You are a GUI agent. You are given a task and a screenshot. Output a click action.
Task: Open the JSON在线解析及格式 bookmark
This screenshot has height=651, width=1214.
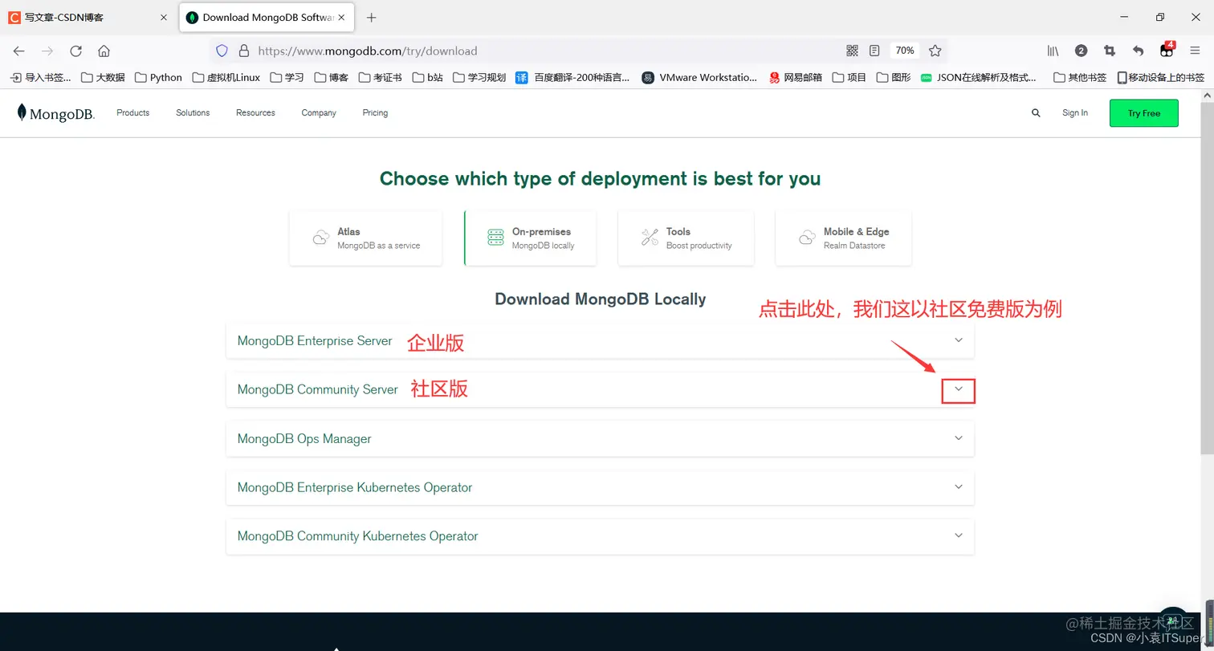979,77
